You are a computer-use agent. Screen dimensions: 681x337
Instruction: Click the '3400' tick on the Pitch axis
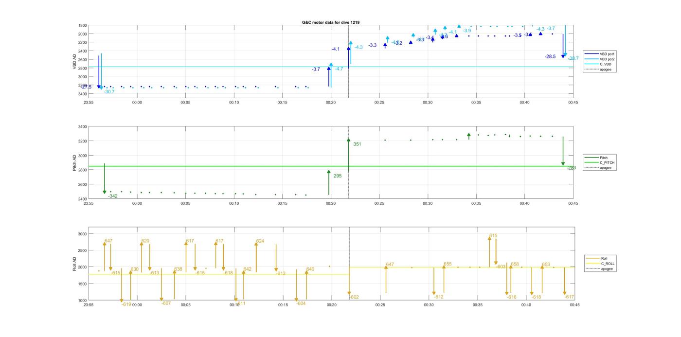[x=83, y=126]
